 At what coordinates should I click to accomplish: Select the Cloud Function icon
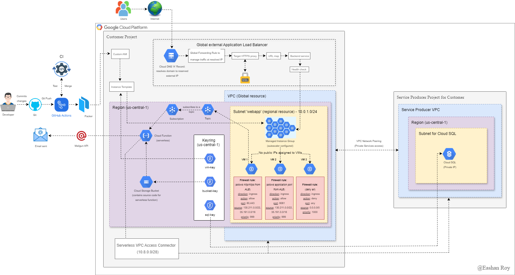(x=146, y=136)
